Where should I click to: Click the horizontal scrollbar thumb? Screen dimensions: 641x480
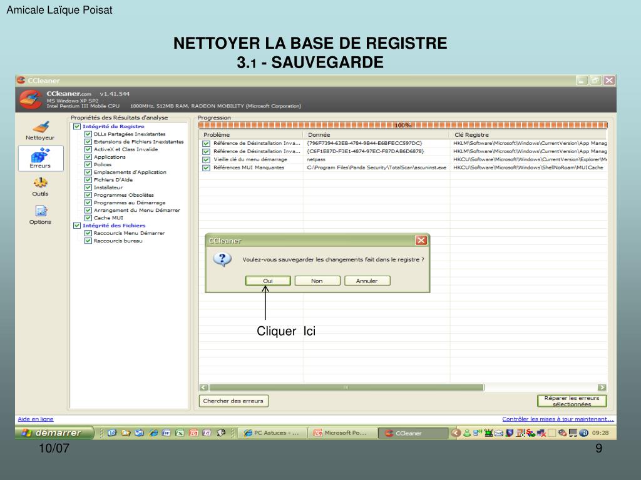[347, 387]
